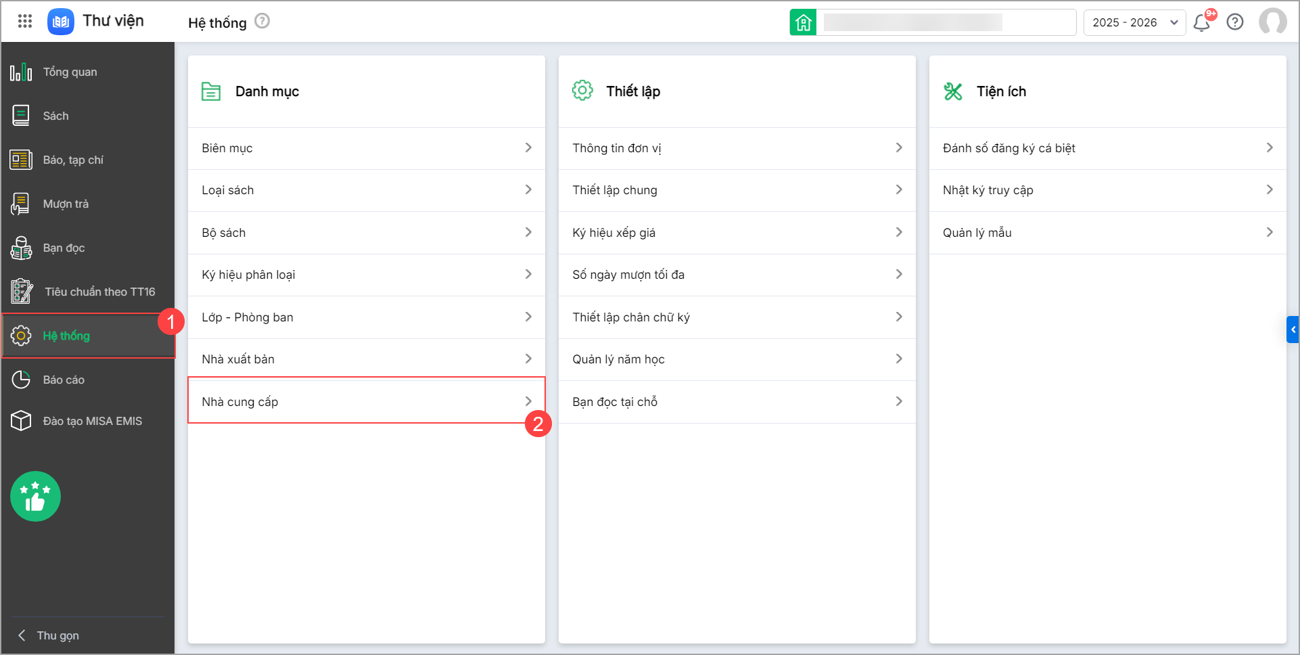Open the Báo cáo pie chart icon
1300x655 pixels.
[x=21, y=380]
